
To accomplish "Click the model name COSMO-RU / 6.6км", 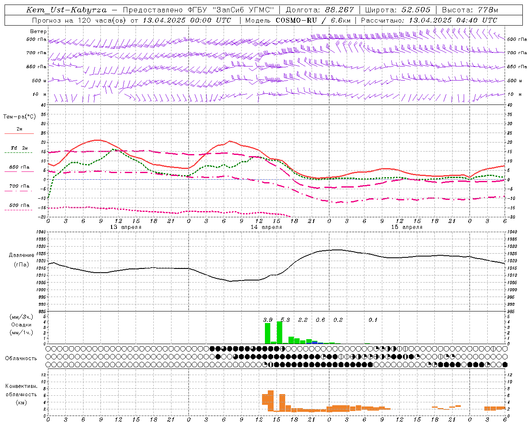I will click(312, 20).
